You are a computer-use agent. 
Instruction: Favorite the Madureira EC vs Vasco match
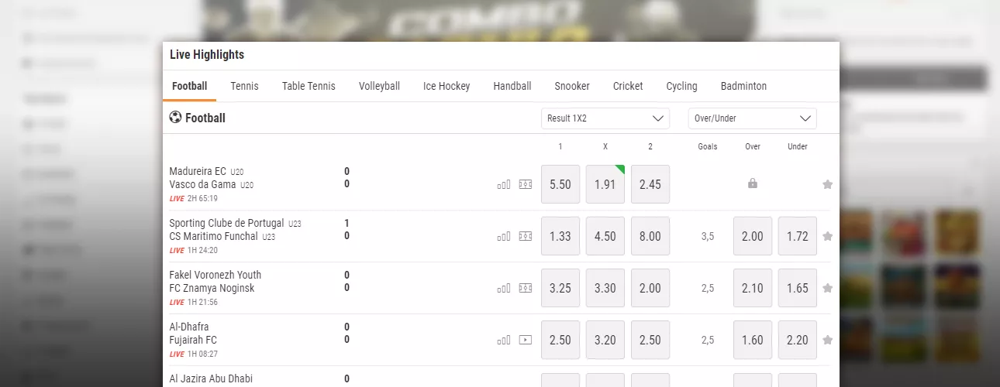[x=827, y=184]
